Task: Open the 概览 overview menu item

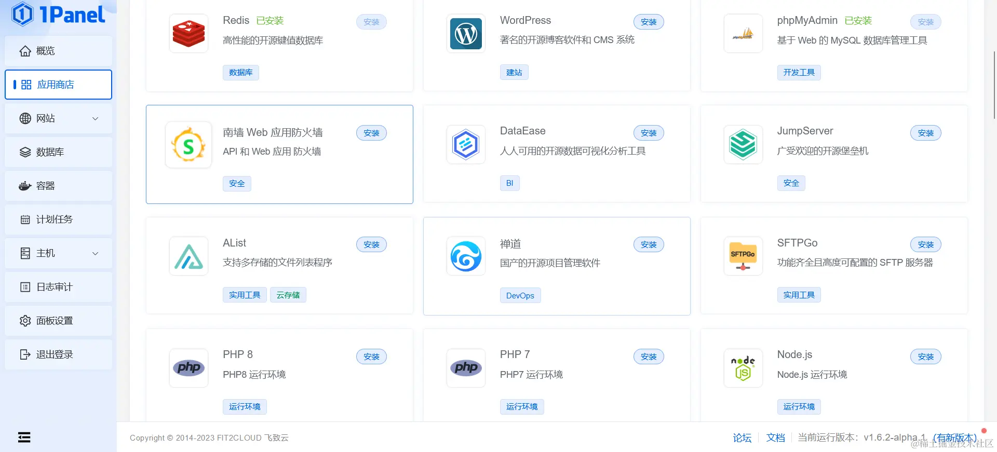Action: (59, 51)
